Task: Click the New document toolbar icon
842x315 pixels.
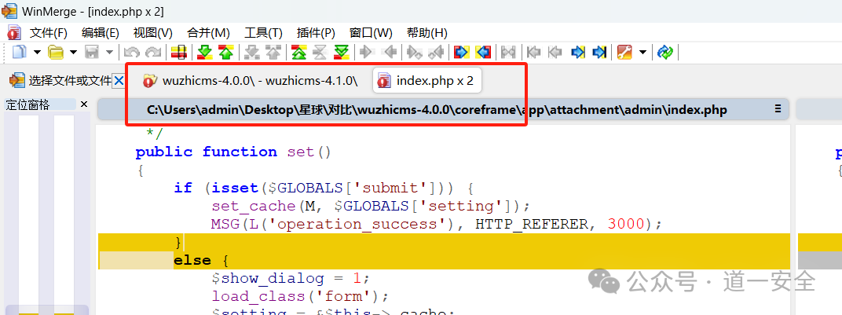Action: coord(20,52)
